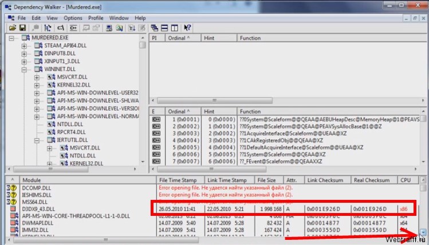Sort by Link Time Stamp column header

(230, 180)
